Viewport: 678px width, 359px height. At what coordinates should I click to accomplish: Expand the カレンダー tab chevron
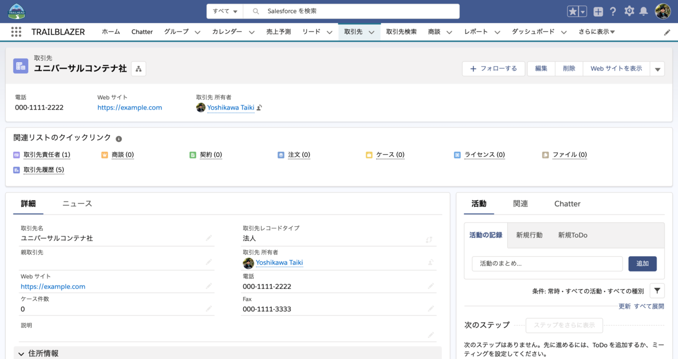pos(251,32)
